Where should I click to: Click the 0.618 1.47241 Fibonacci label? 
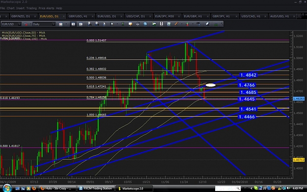tap(96, 86)
